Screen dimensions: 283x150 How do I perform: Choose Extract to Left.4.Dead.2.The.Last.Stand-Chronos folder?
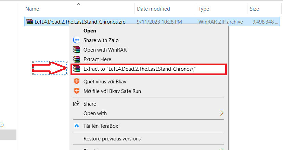pyautogui.click(x=140, y=69)
